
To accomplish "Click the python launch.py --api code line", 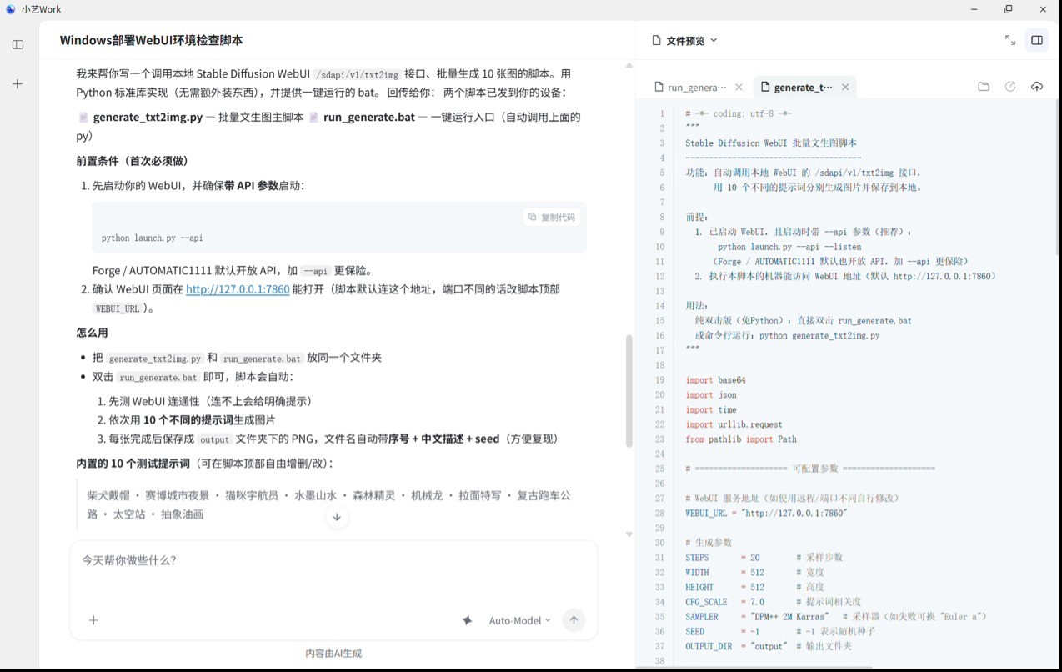I will (152, 238).
